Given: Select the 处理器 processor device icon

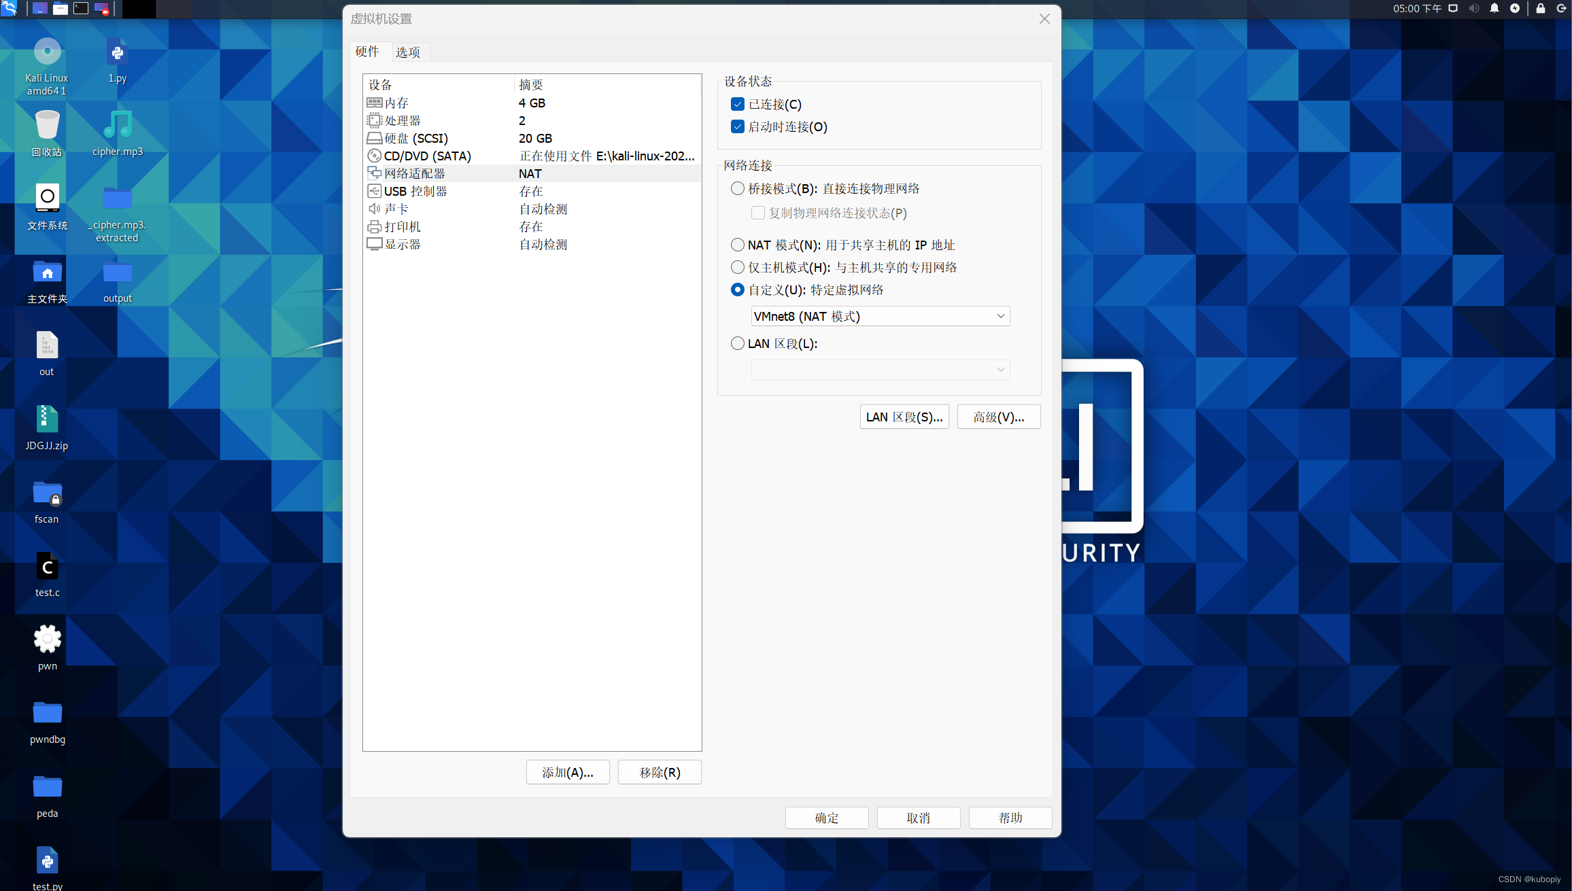Looking at the screenshot, I should [374, 120].
